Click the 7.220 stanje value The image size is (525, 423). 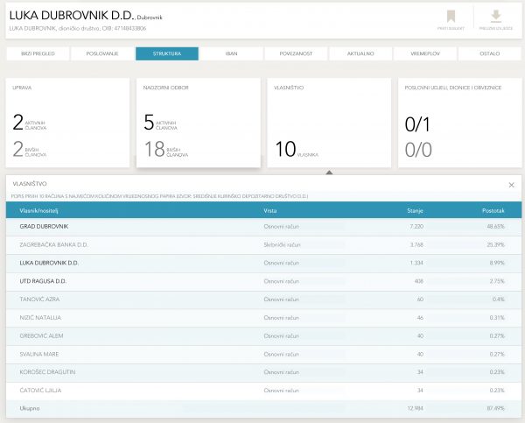point(416,227)
